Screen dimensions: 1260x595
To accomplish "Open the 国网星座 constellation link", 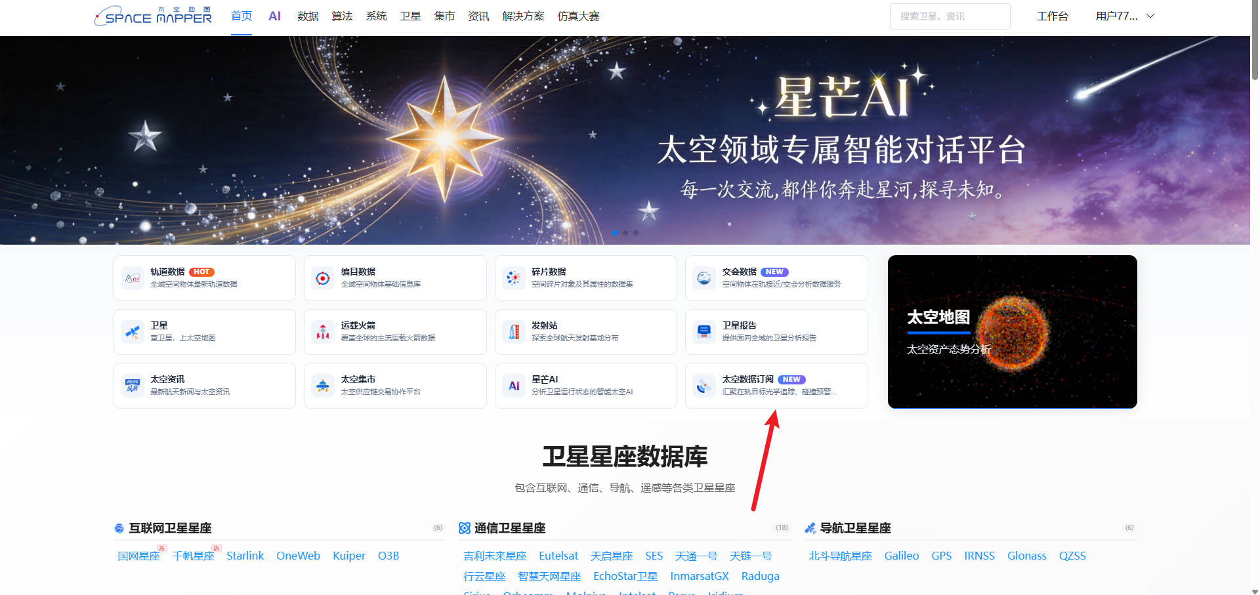I will pyautogui.click(x=138, y=556).
